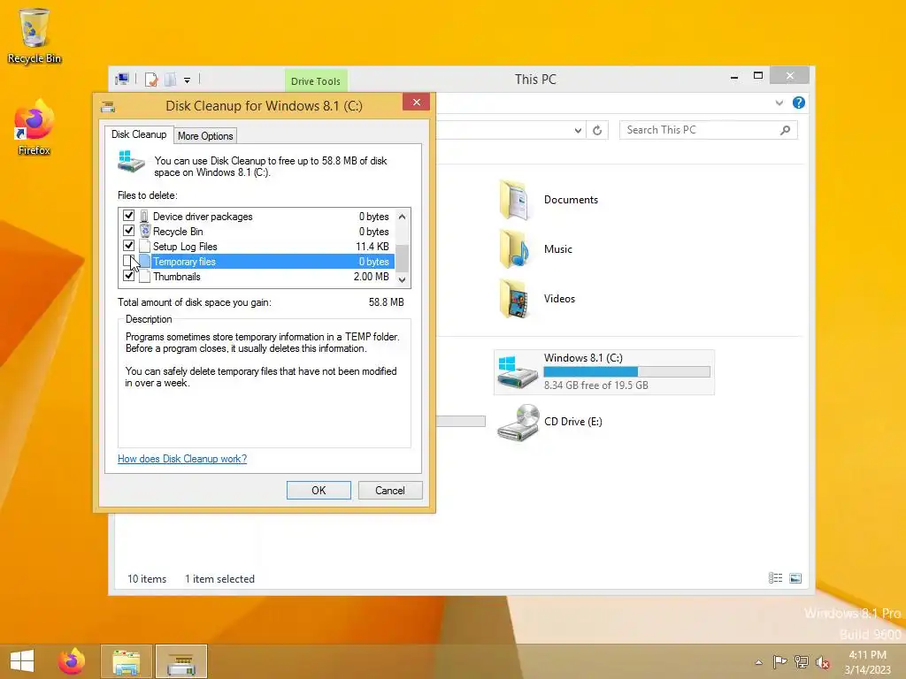This screenshot has width=906, height=679.
Task: Close the Disk Cleanup dialog
Action: coord(416,103)
